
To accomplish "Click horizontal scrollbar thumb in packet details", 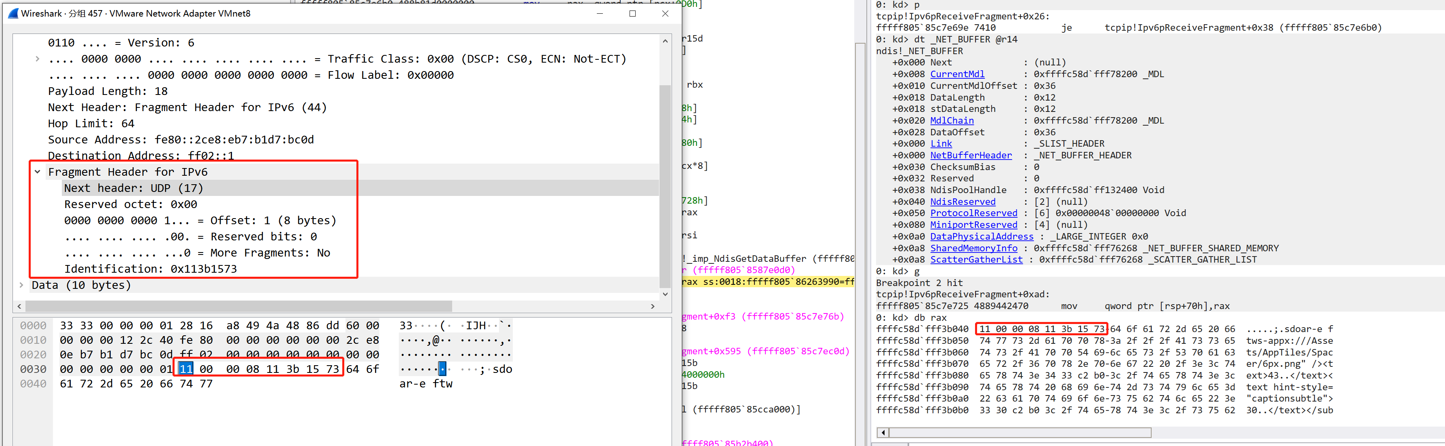I will (239, 306).
